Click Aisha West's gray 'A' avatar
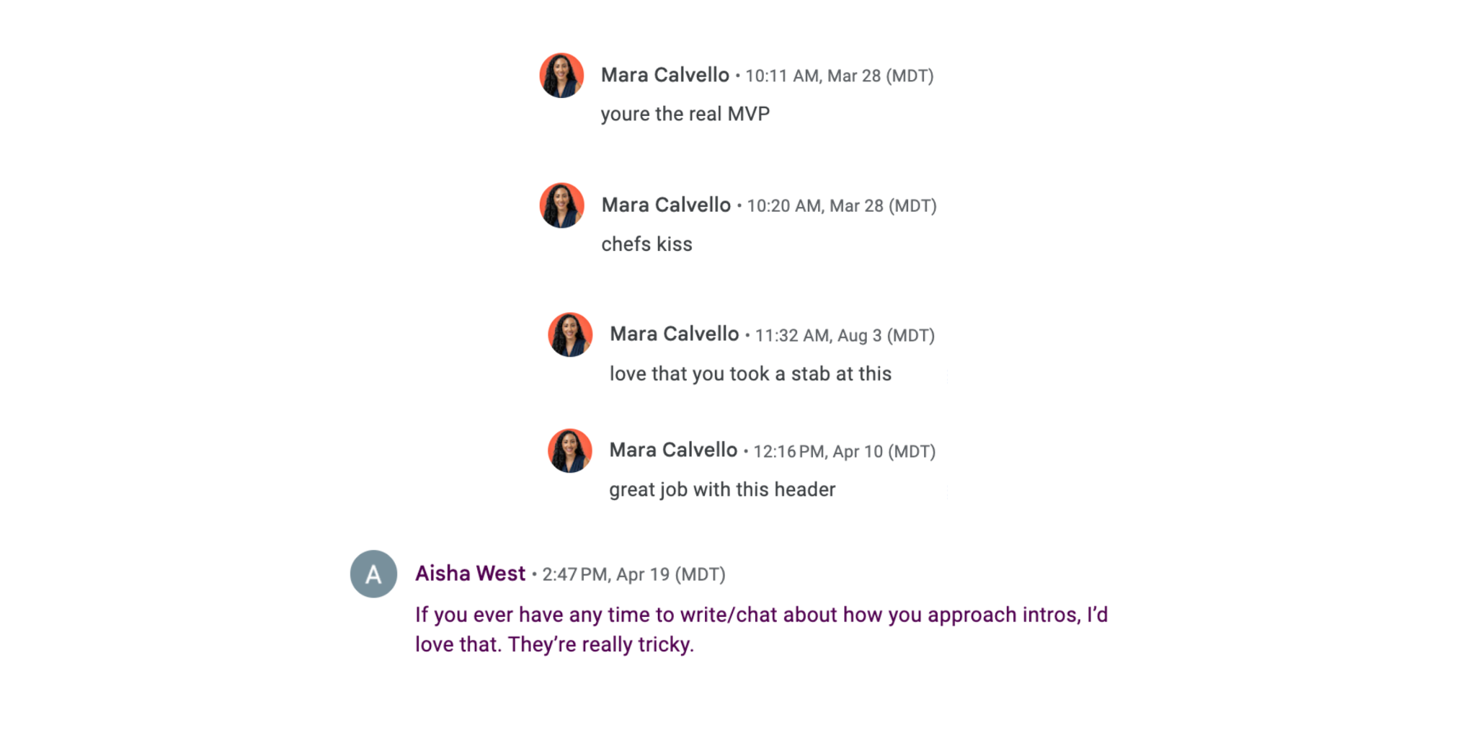Screen dimensions: 1476x738 pos(373,574)
